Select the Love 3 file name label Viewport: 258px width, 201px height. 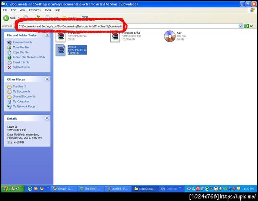pyautogui.click(x=71, y=47)
